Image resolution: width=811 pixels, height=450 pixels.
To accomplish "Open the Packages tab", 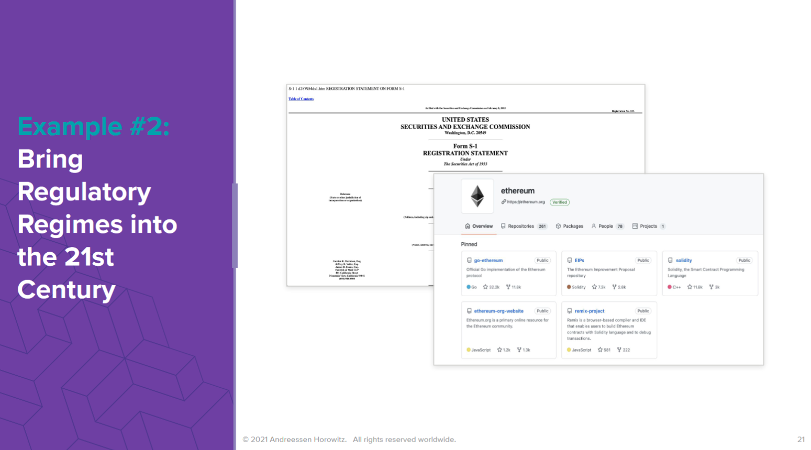I will [x=570, y=227].
